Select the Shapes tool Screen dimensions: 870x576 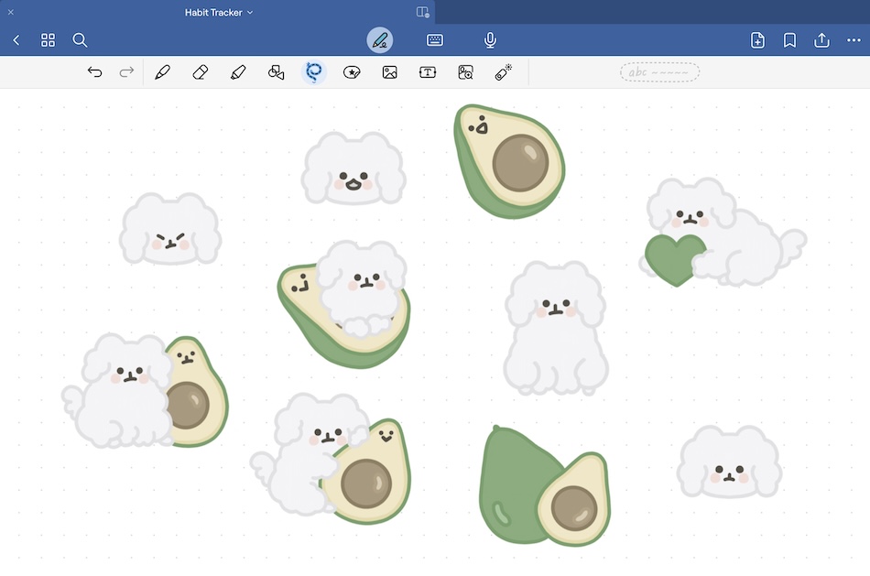pos(276,72)
